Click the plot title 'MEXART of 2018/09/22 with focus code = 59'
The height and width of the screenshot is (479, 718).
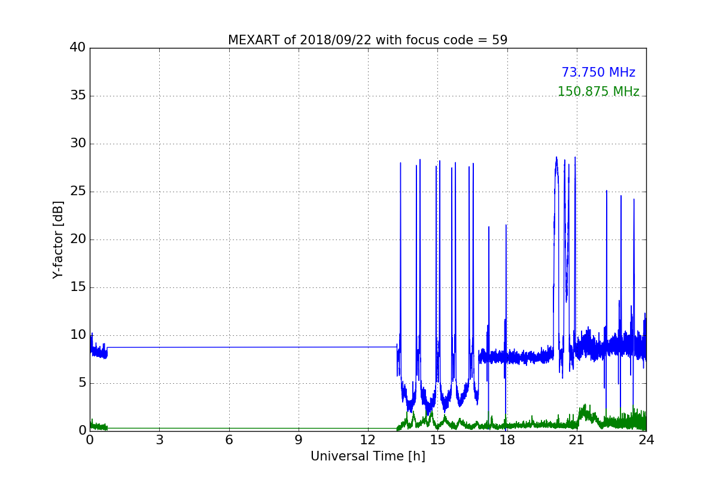coord(367,40)
